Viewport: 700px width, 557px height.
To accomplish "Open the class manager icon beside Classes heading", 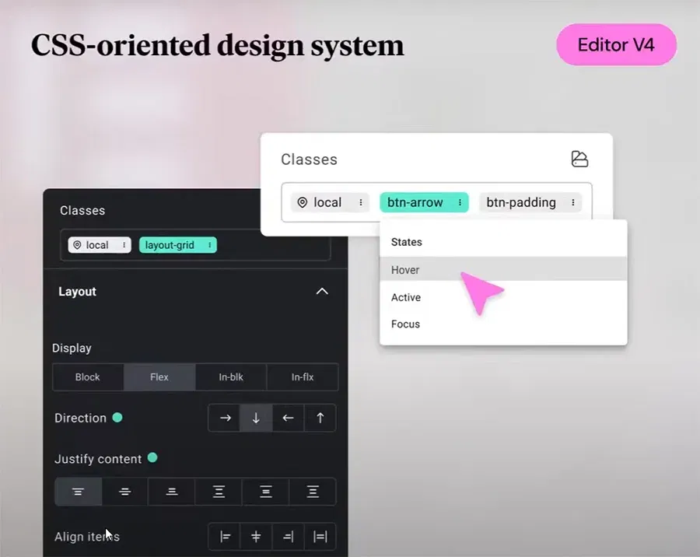I will point(580,159).
